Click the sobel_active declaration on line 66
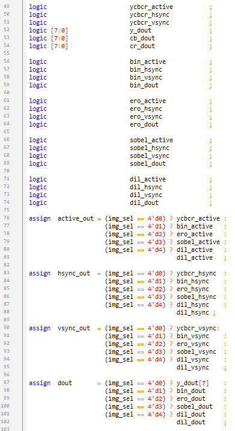The width and height of the screenshot is (235, 431). pyautogui.click(x=151, y=140)
